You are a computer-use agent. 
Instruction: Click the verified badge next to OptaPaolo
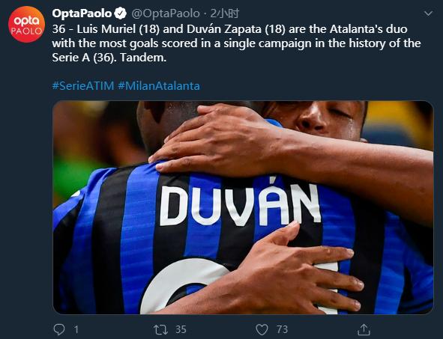coord(121,13)
